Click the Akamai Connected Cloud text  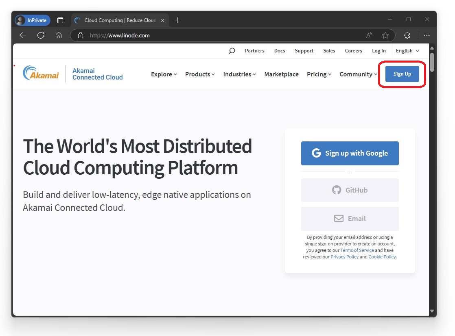click(x=98, y=74)
